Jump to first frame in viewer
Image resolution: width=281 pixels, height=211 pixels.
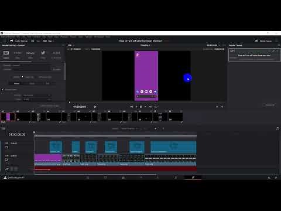pos(132,107)
